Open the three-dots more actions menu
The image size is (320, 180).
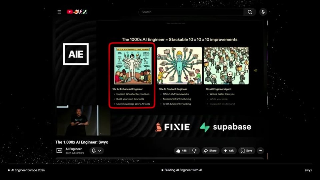261,151
